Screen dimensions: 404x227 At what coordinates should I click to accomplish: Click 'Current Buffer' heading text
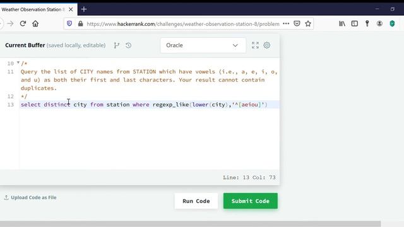click(25, 45)
